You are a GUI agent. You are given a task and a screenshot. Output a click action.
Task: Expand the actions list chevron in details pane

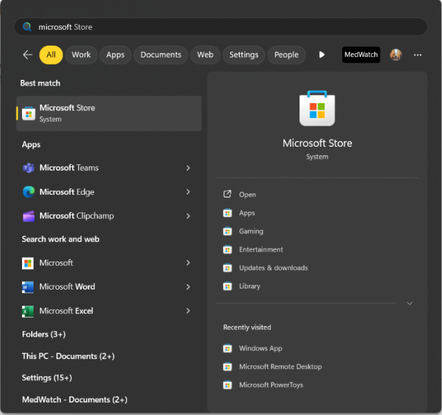pyautogui.click(x=410, y=303)
